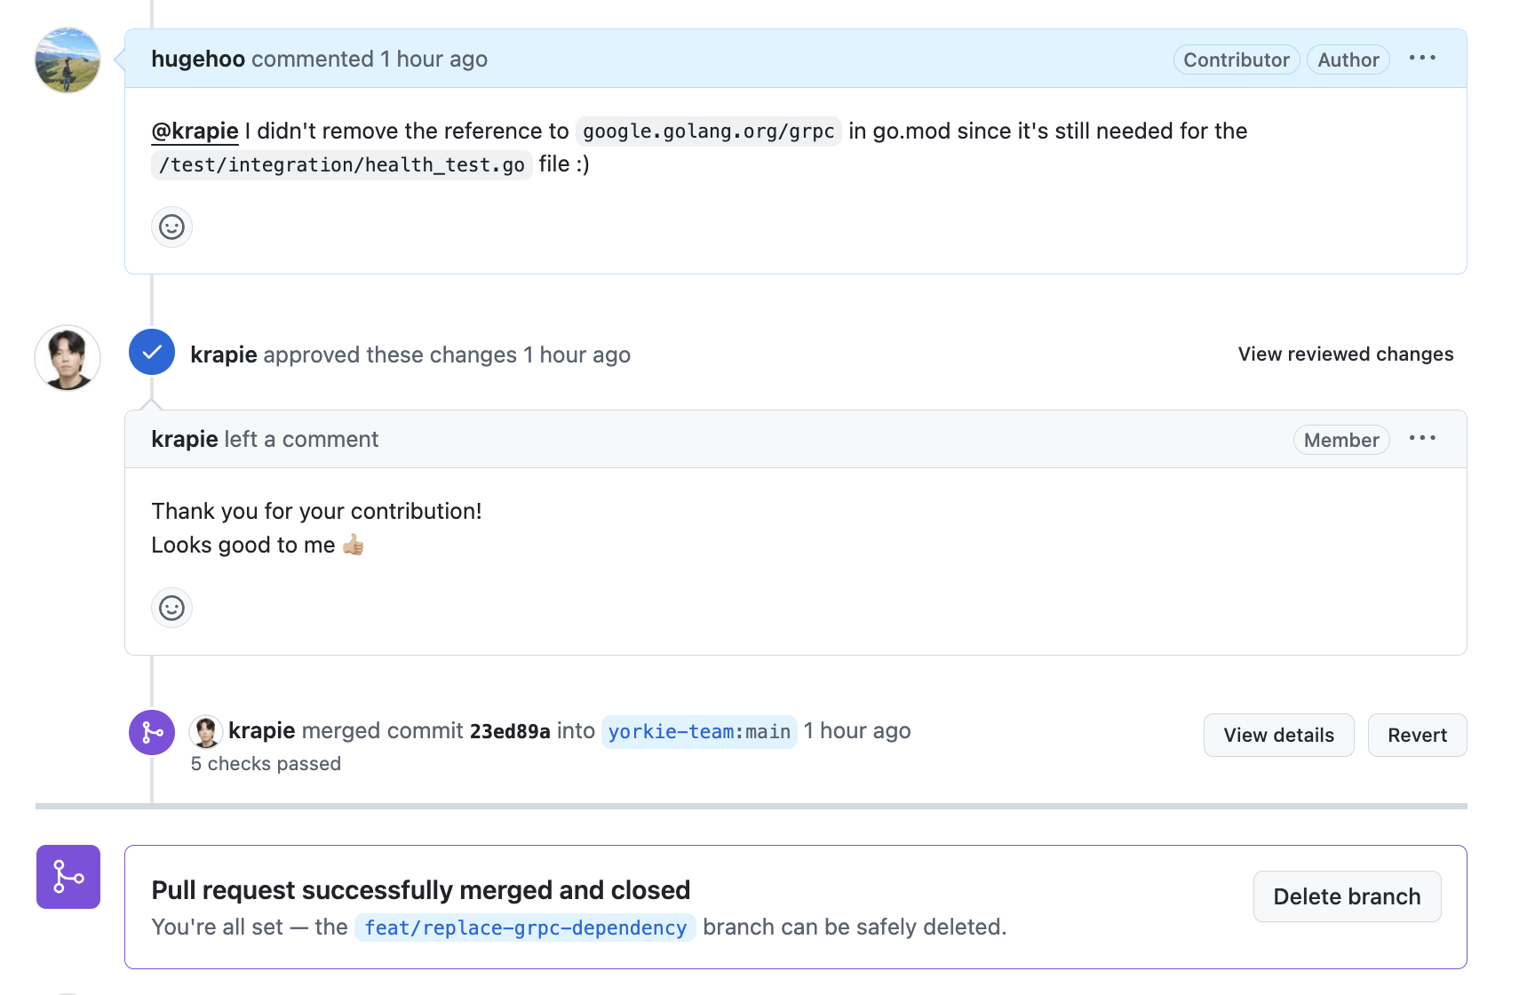Revert the merged pull request
The image size is (1535, 995).
tap(1417, 736)
